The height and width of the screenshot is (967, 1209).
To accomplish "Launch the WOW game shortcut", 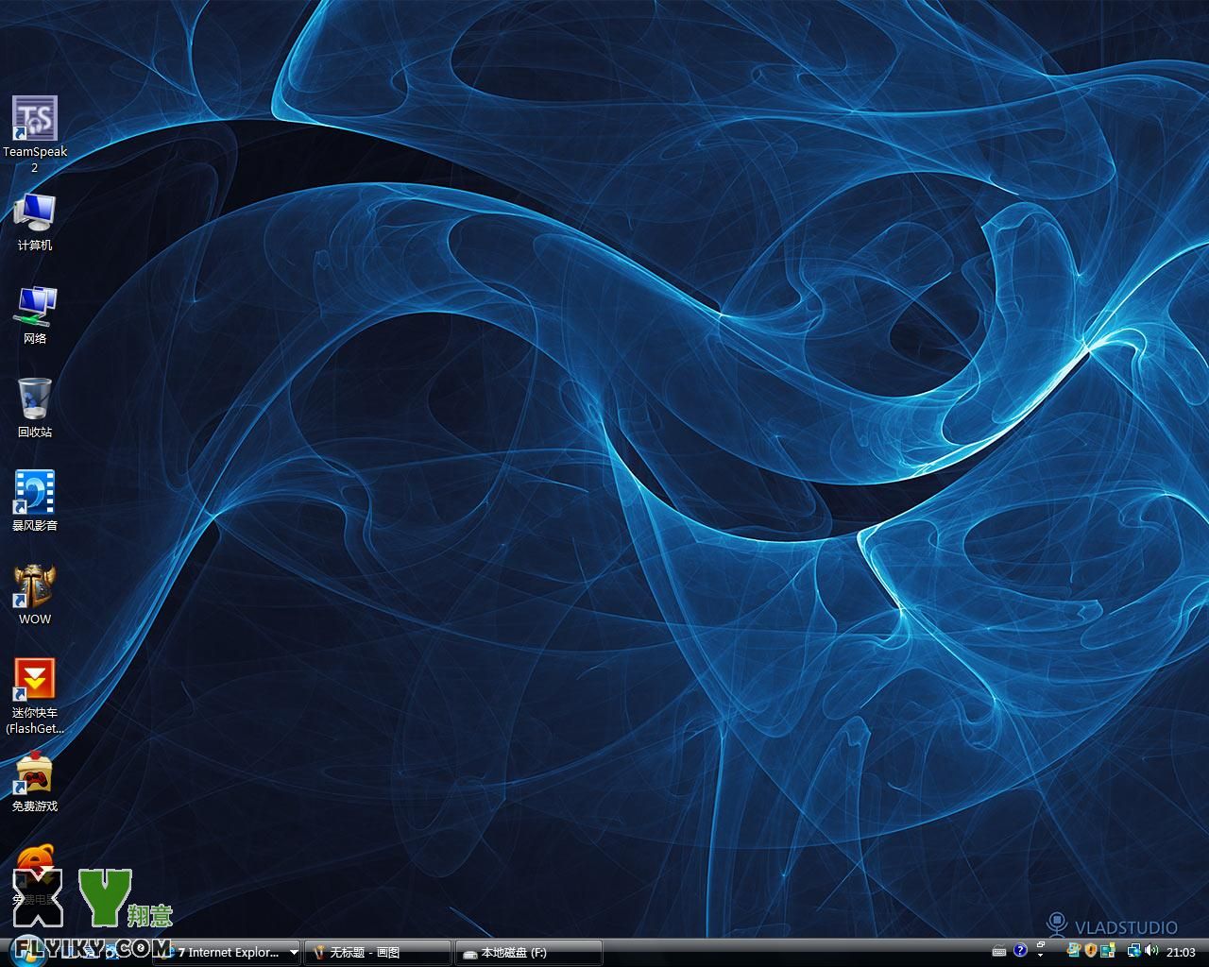I will point(35,595).
